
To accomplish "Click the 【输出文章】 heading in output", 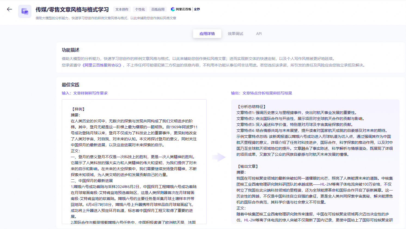I will coord(248,166).
